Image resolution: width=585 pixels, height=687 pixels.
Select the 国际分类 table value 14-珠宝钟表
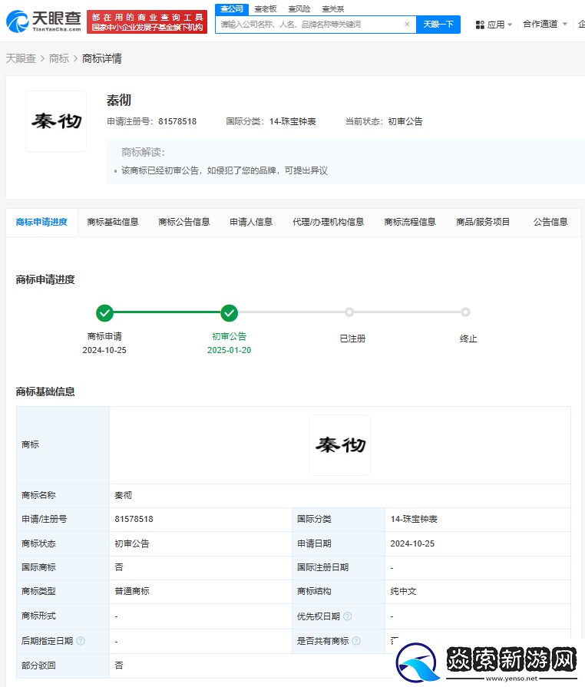414,519
